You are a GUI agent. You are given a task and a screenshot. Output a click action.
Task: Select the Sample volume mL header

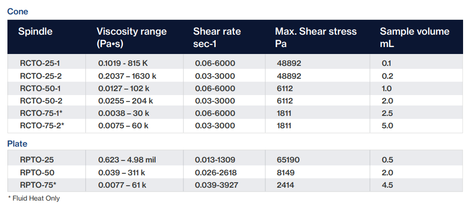pyautogui.click(x=414, y=37)
